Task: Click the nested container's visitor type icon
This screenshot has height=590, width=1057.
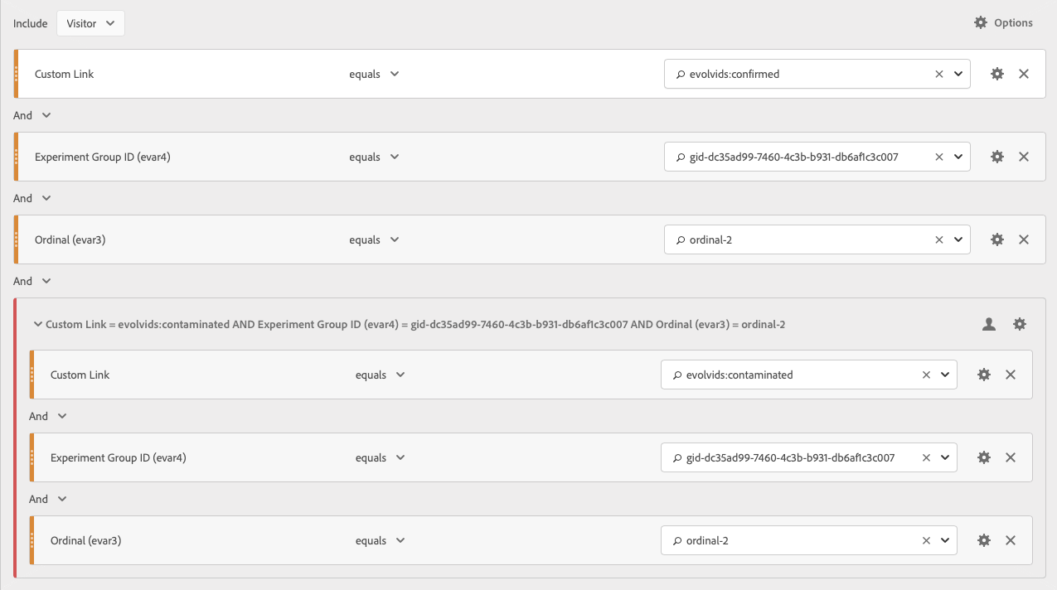Action: pyautogui.click(x=988, y=324)
